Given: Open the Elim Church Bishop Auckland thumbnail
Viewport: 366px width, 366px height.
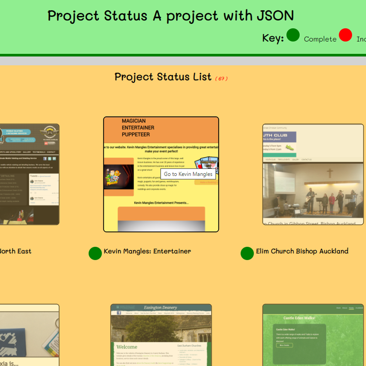Looking at the screenshot, I should 313,175.
